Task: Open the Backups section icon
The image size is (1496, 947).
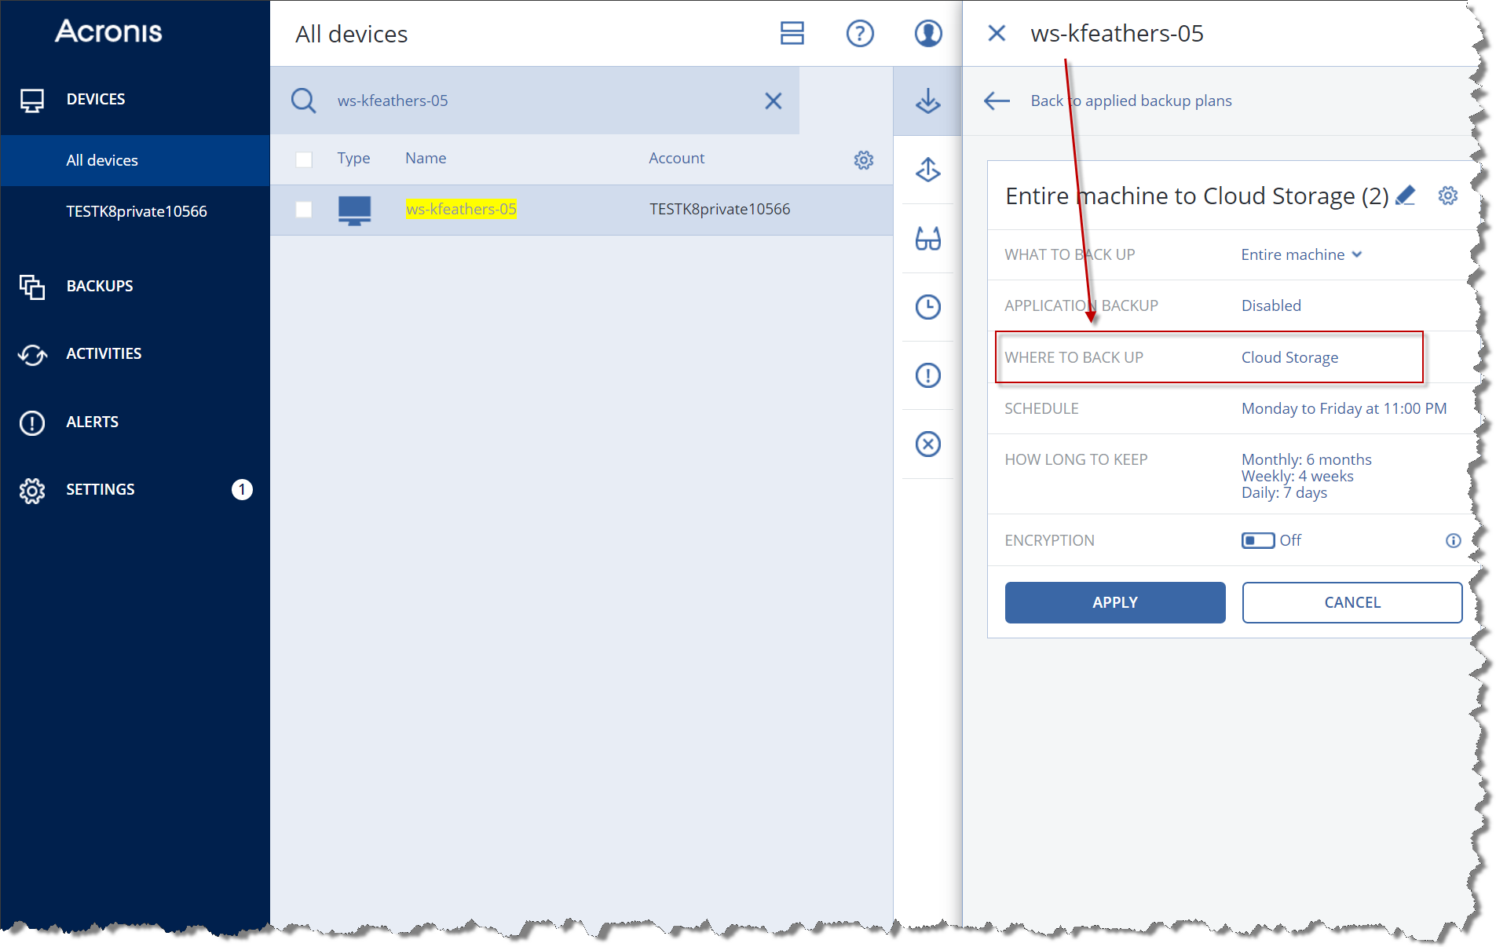Action: coord(32,287)
